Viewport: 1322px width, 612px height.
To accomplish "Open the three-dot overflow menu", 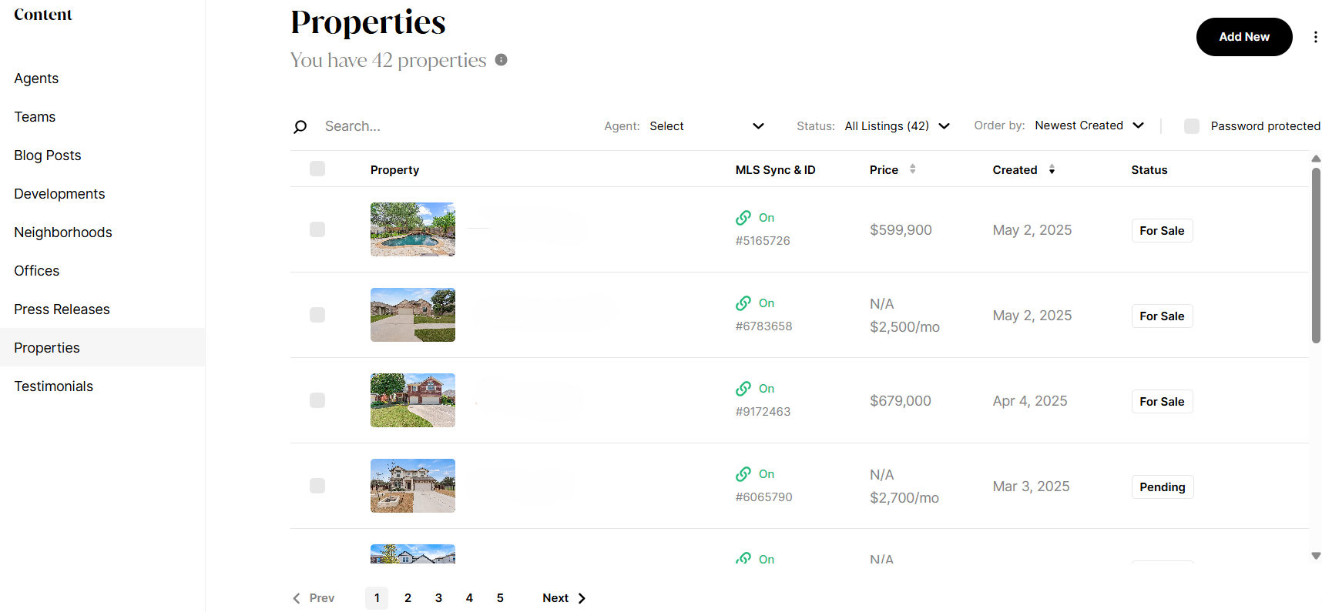I will pyautogui.click(x=1316, y=36).
